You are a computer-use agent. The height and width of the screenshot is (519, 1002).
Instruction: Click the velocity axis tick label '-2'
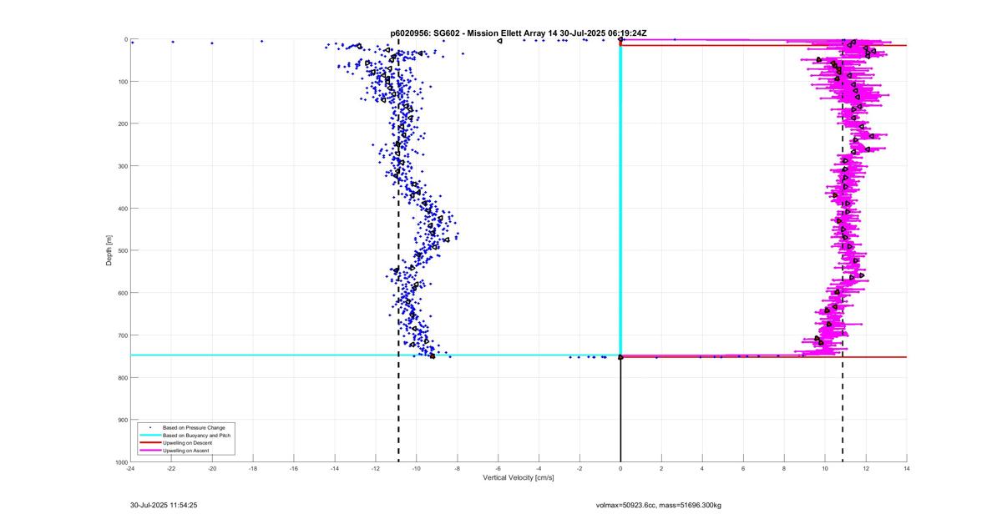[580, 469]
